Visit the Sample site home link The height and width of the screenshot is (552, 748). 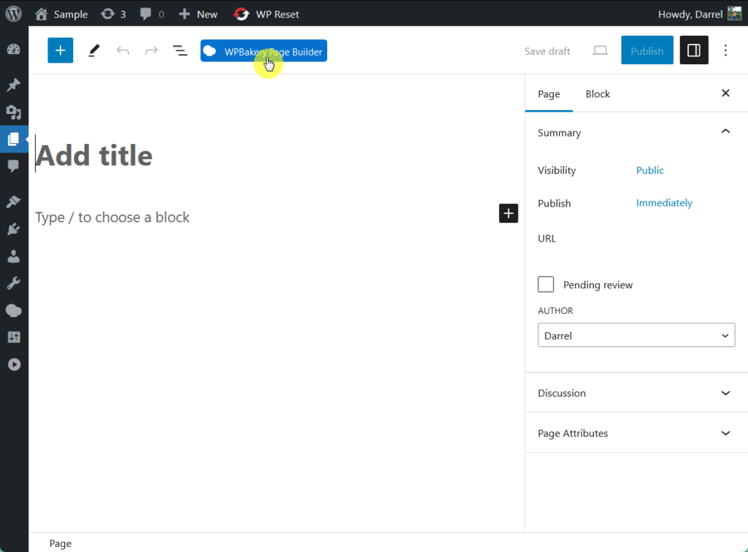(61, 15)
